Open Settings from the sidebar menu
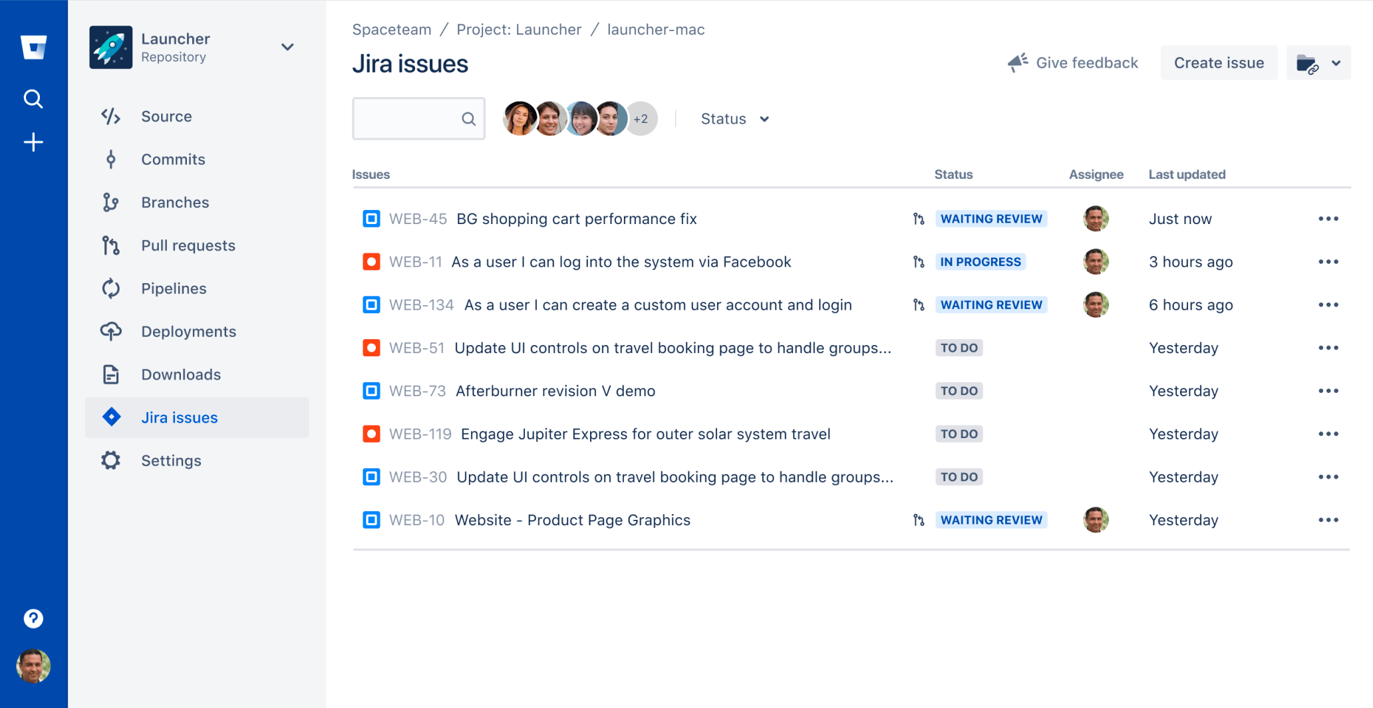 pos(110,460)
